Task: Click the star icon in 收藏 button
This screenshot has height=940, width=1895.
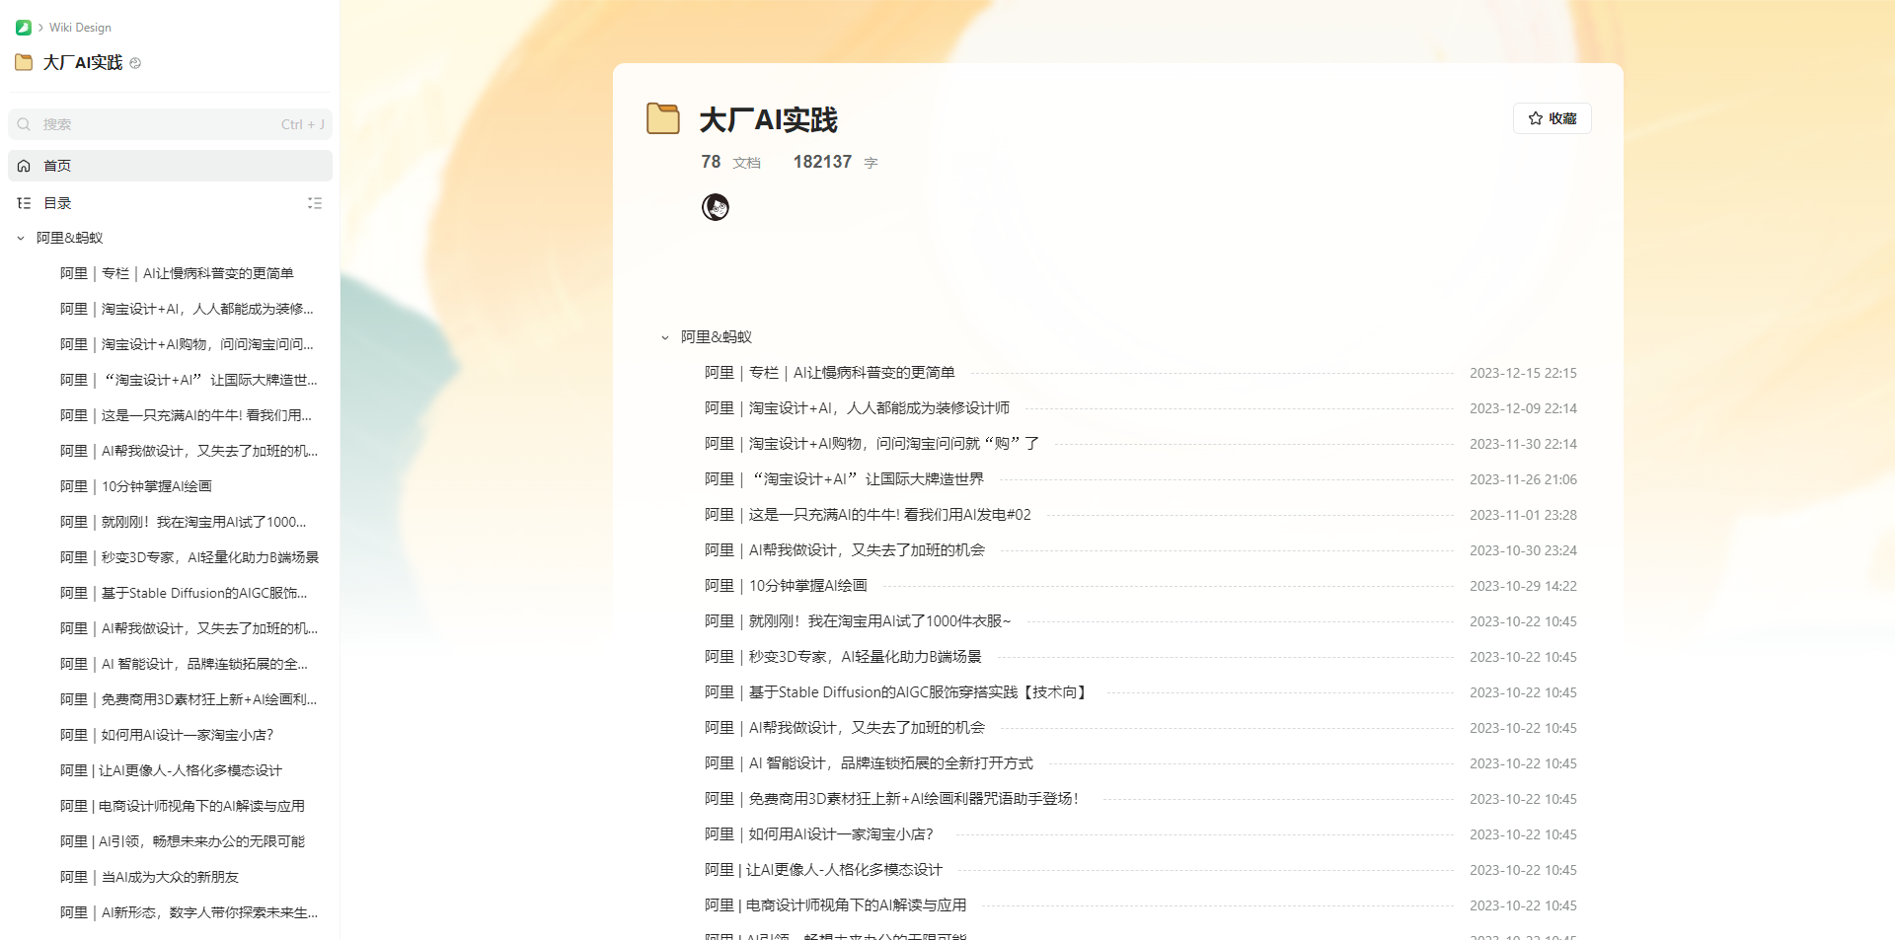Action: (x=1535, y=118)
